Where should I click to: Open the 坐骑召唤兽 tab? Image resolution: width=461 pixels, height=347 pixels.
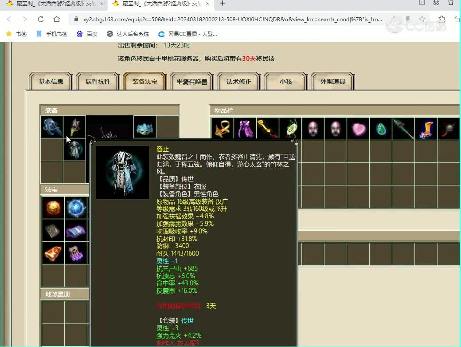(191, 81)
